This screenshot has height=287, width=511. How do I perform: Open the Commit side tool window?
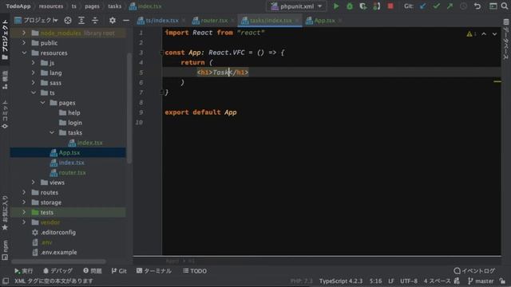[x=5, y=114]
